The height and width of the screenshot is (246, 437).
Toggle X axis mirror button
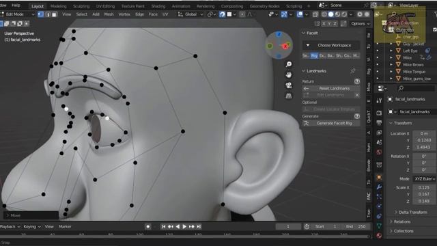point(324,24)
